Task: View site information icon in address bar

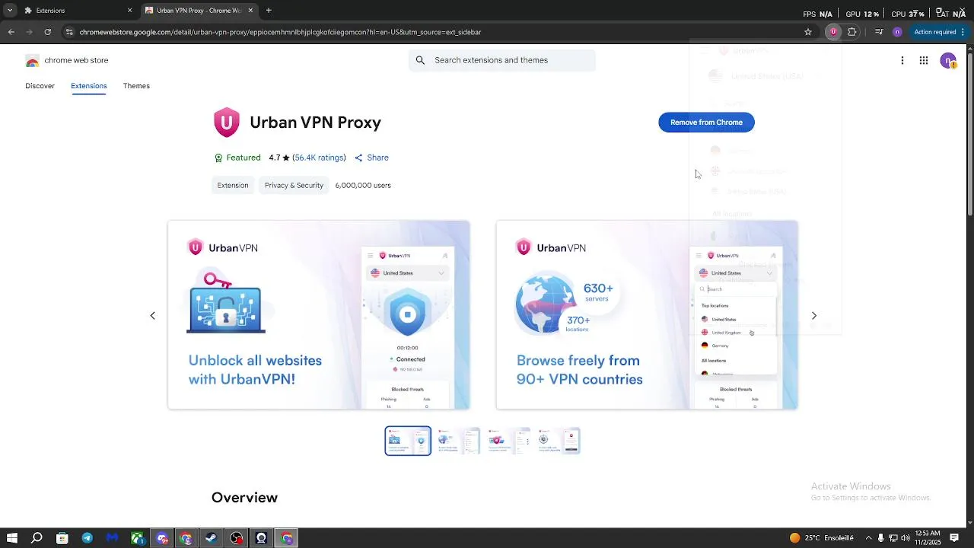Action: pos(69,32)
